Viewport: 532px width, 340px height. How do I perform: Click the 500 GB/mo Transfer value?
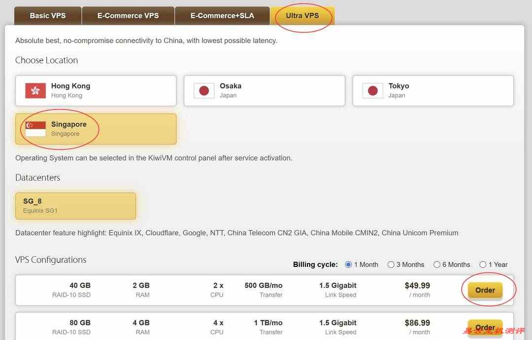[x=264, y=285]
